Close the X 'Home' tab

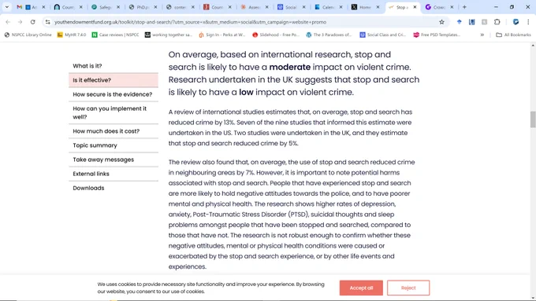tap(378, 7)
